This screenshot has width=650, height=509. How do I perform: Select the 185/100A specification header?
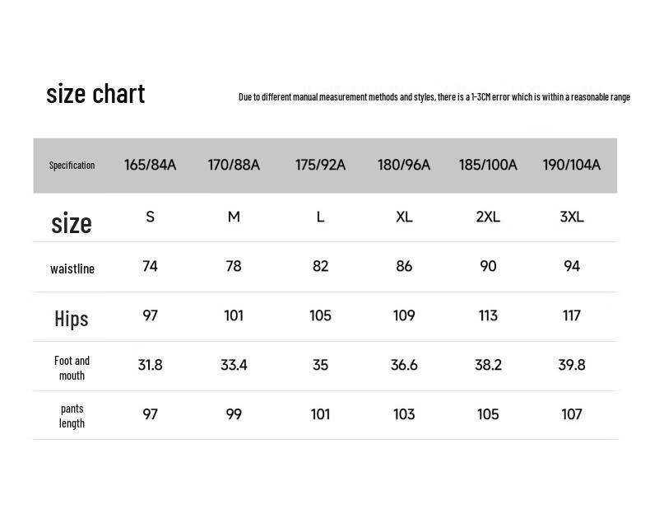click(x=488, y=165)
